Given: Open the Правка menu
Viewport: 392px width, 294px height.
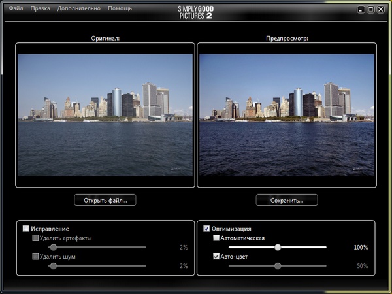Looking at the screenshot, I should pyautogui.click(x=41, y=8).
